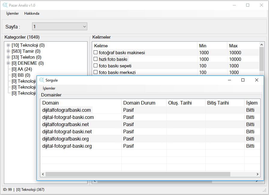Click Bitti in the dijitalfotografbaski.org row
The width and height of the screenshot is (269, 195).
(x=250, y=139)
